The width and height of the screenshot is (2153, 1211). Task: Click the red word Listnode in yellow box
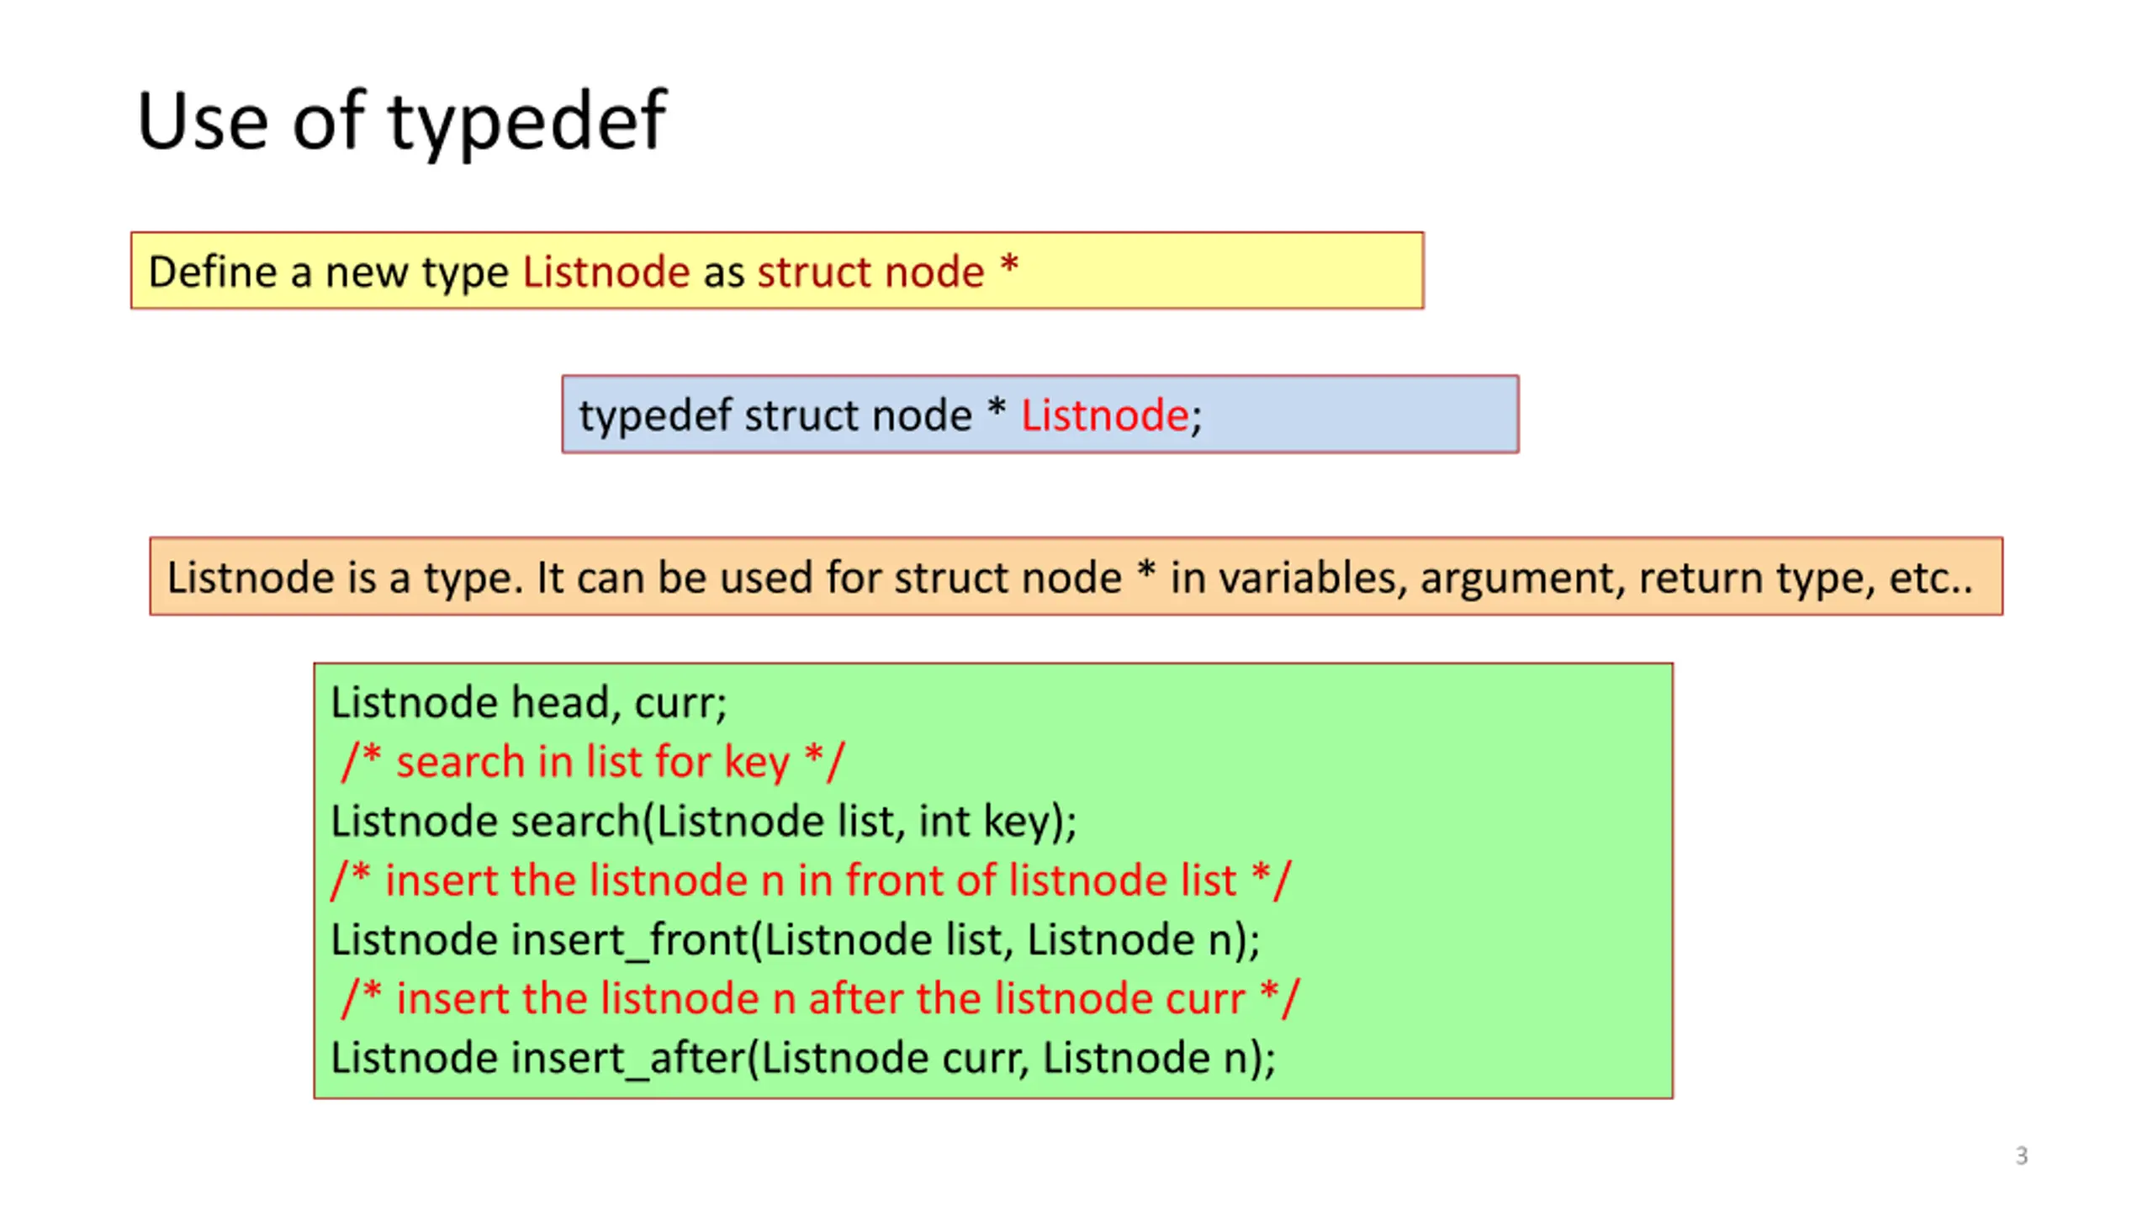606,272
